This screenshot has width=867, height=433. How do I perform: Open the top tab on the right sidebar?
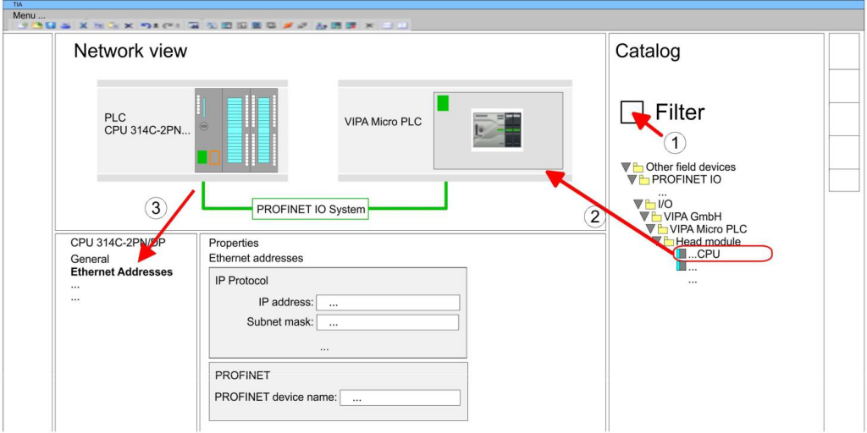(x=844, y=52)
